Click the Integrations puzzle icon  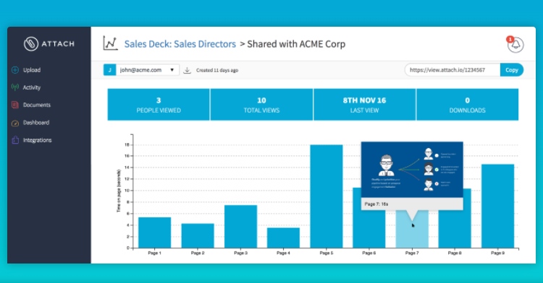coord(15,140)
